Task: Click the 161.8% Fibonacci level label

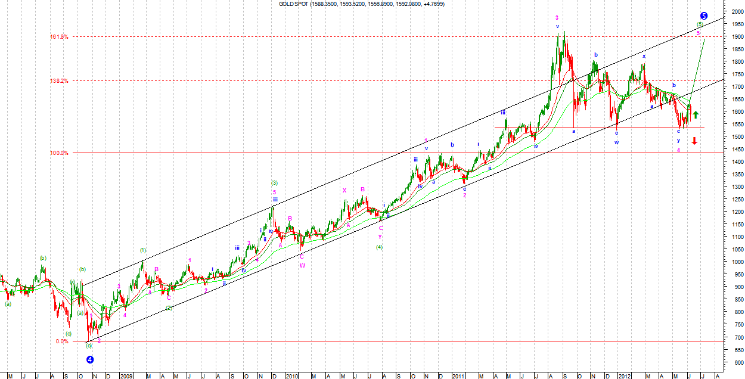Action: pos(59,37)
